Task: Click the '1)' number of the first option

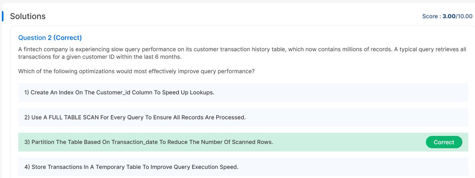Action: tap(27, 93)
